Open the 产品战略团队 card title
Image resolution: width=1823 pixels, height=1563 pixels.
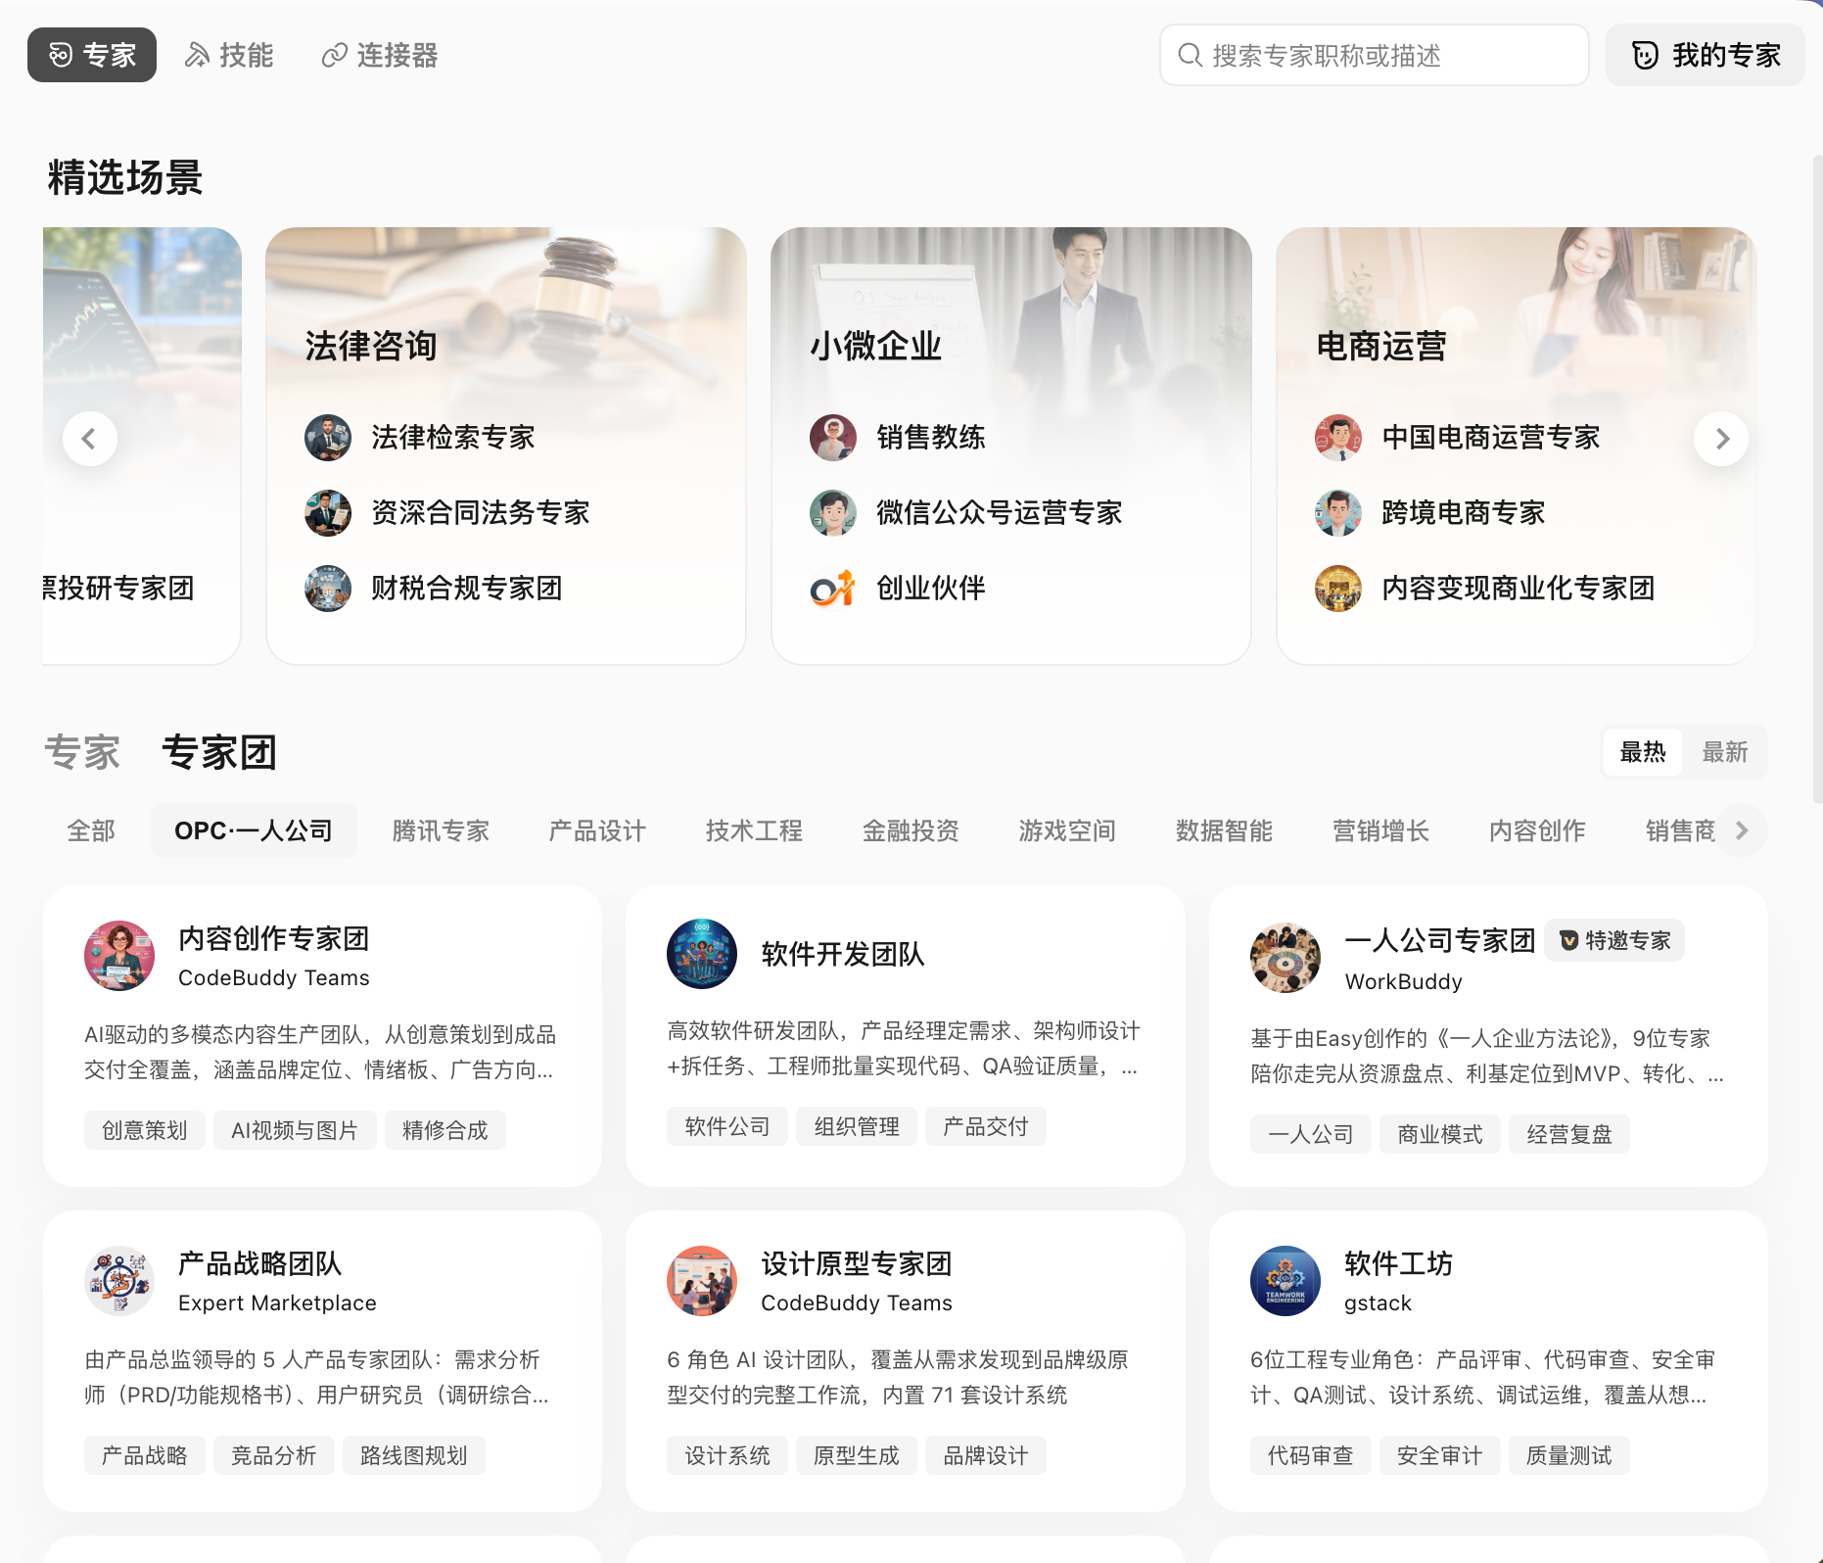point(260,1263)
